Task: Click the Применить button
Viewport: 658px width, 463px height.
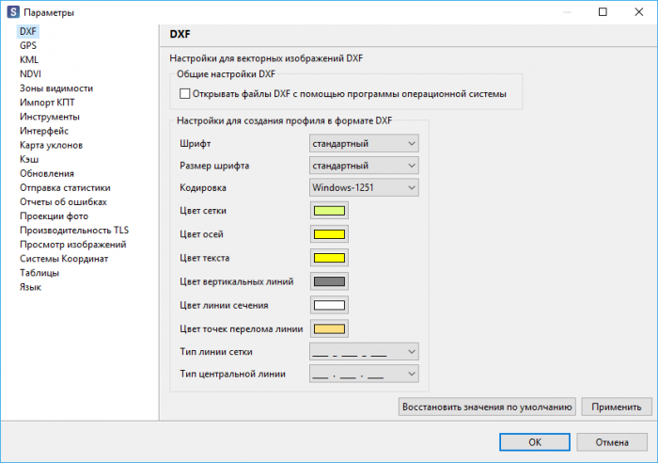Action: (x=617, y=407)
